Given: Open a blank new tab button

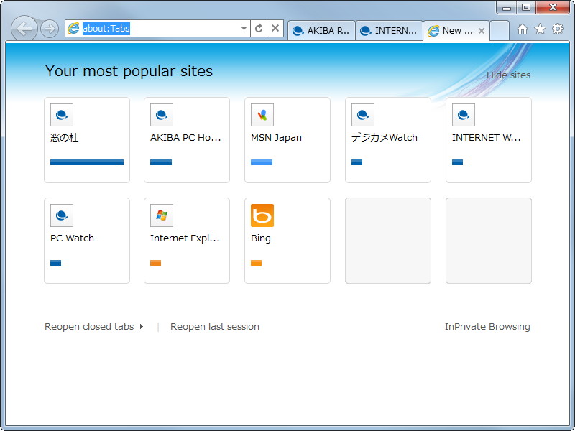Looking at the screenshot, I should 500,31.
